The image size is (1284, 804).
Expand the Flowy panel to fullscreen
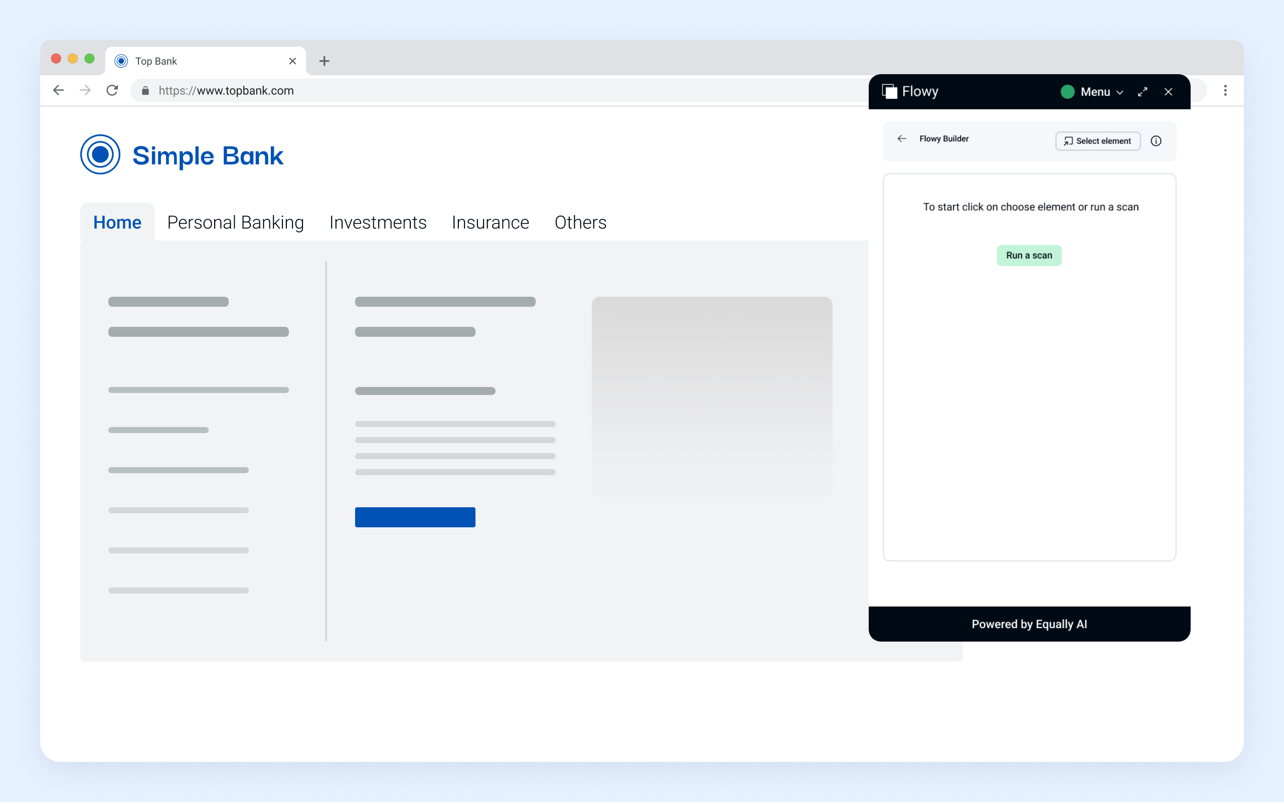click(1142, 92)
